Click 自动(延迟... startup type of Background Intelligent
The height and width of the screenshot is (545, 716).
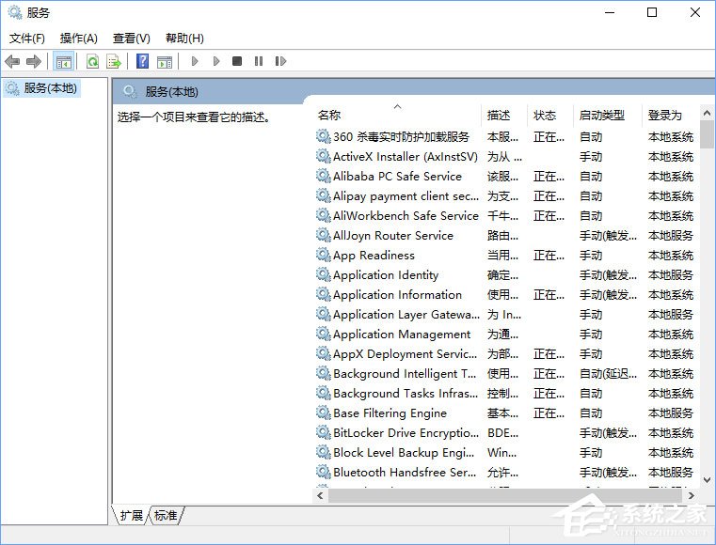point(608,374)
